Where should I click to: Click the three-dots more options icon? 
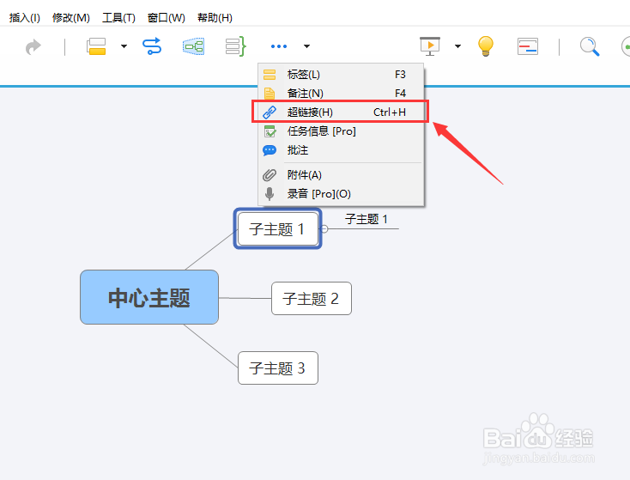[279, 46]
